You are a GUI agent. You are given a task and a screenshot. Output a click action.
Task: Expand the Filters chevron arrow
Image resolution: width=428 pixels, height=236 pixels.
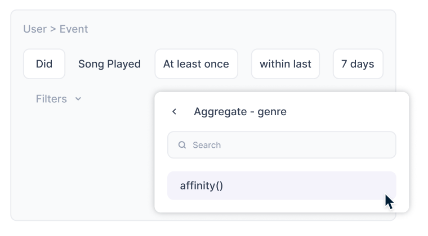coord(78,99)
